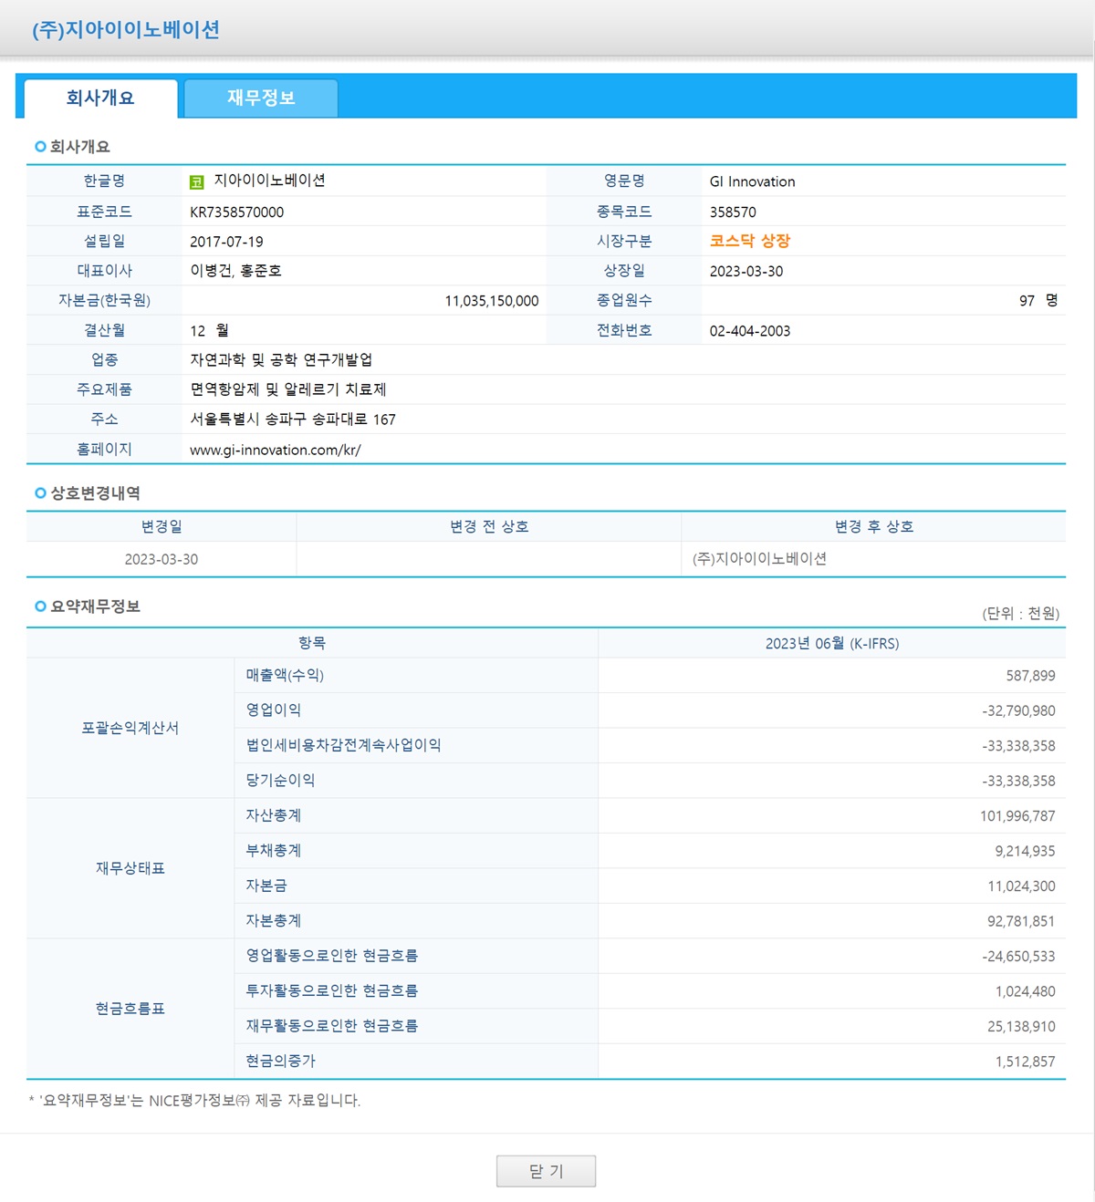Select the 재무활동으로인한 현금흐름 value 25,138,910
Screen dimensions: 1095x1202
point(1021,1026)
